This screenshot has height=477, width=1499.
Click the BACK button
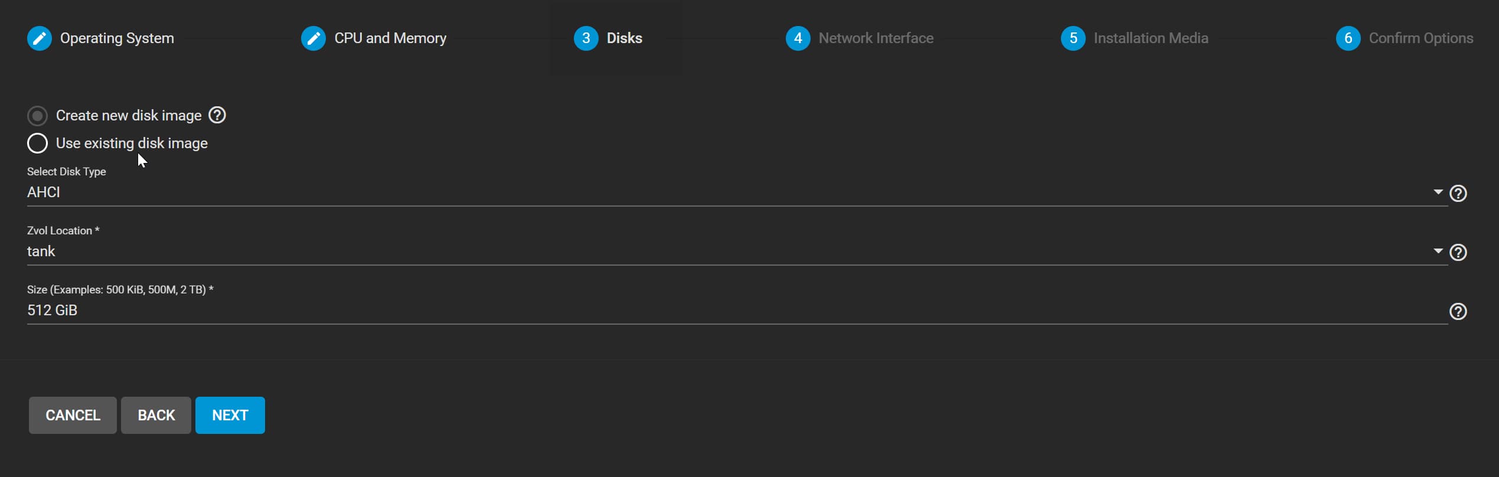(x=156, y=416)
